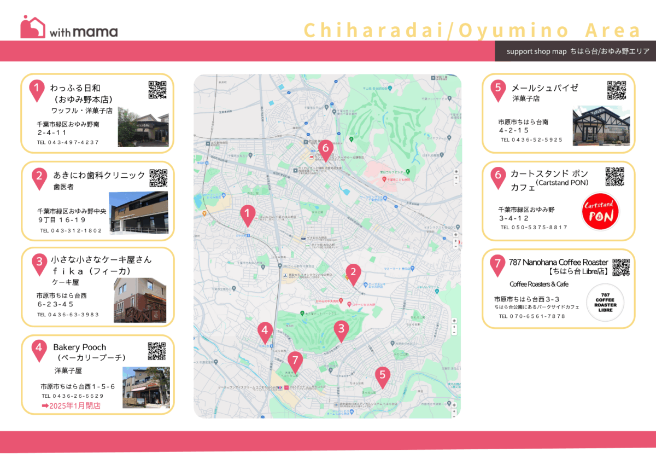Click the 787 Coffee Roaster Libre logo
Screen dimensions: 656x464
pyautogui.click(x=605, y=303)
